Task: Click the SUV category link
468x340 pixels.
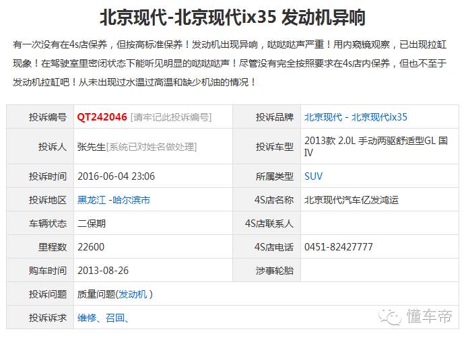Action: point(313,176)
